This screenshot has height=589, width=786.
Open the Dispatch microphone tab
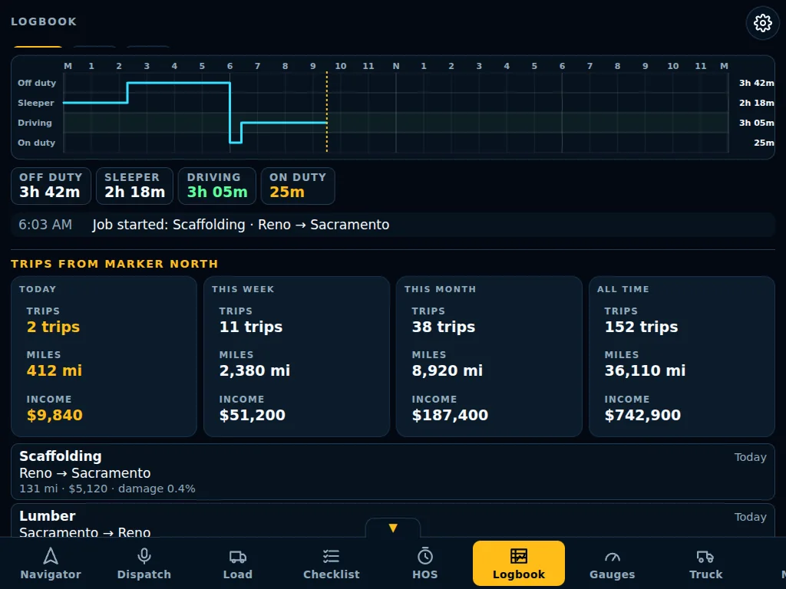pyautogui.click(x=144, y=563)
